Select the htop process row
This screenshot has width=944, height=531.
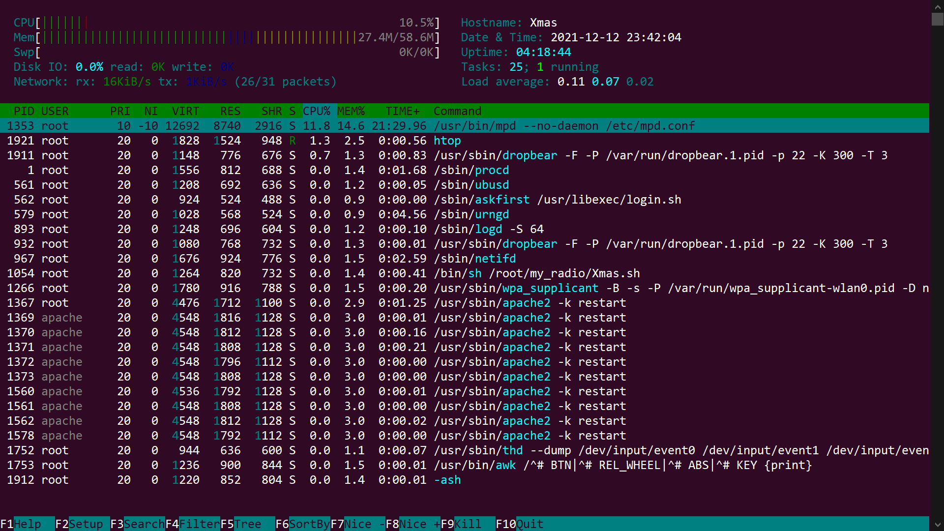[446, 141]
